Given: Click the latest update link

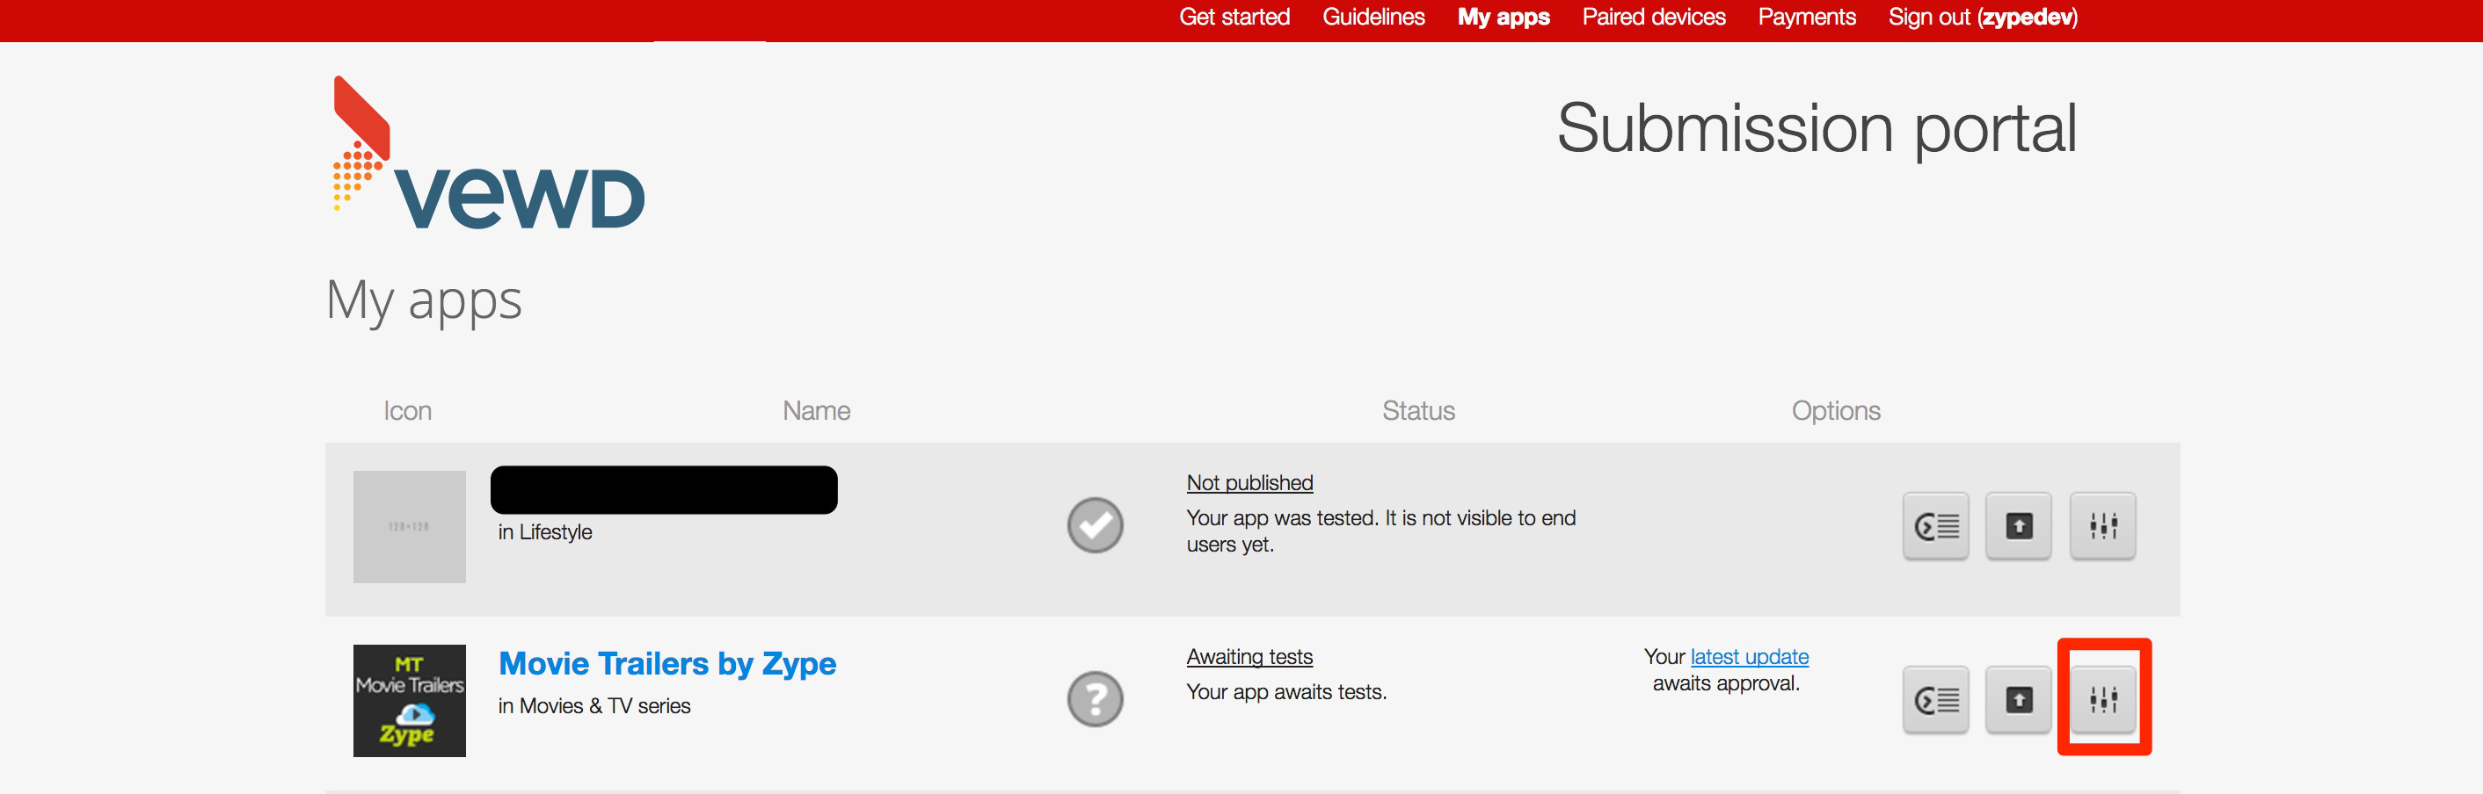Looking at the screenshot, I should pos(1750,656).
